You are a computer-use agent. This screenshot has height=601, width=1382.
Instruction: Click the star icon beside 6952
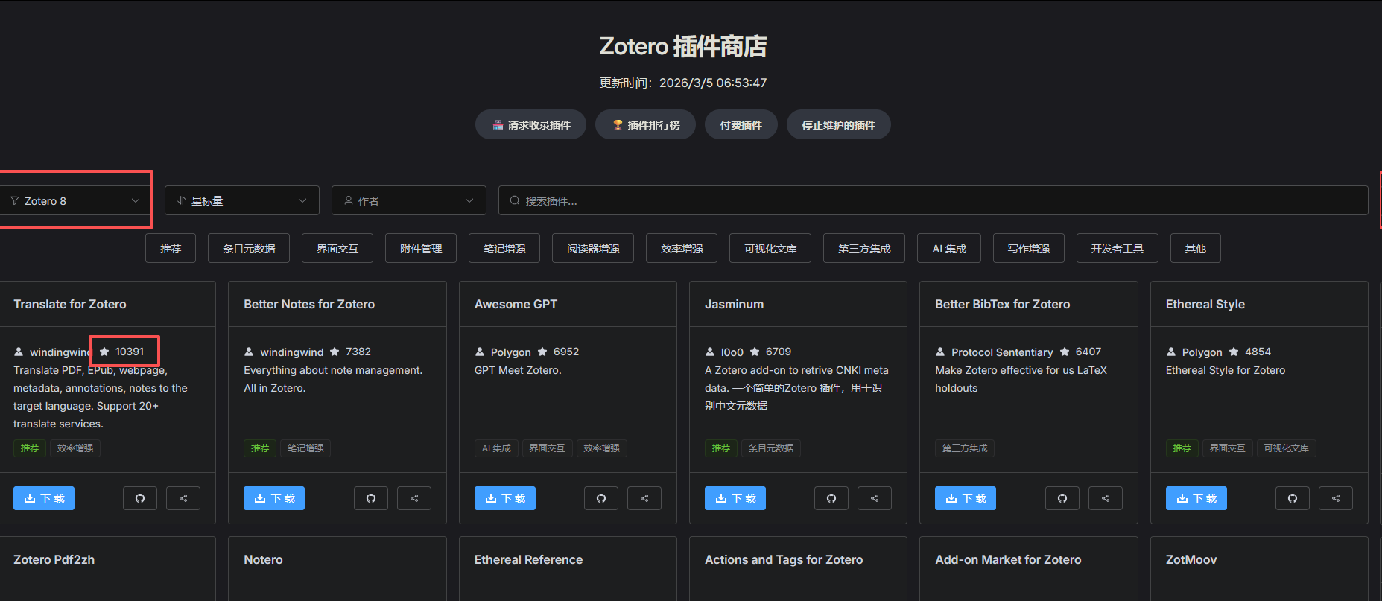(x=542, y=352)
